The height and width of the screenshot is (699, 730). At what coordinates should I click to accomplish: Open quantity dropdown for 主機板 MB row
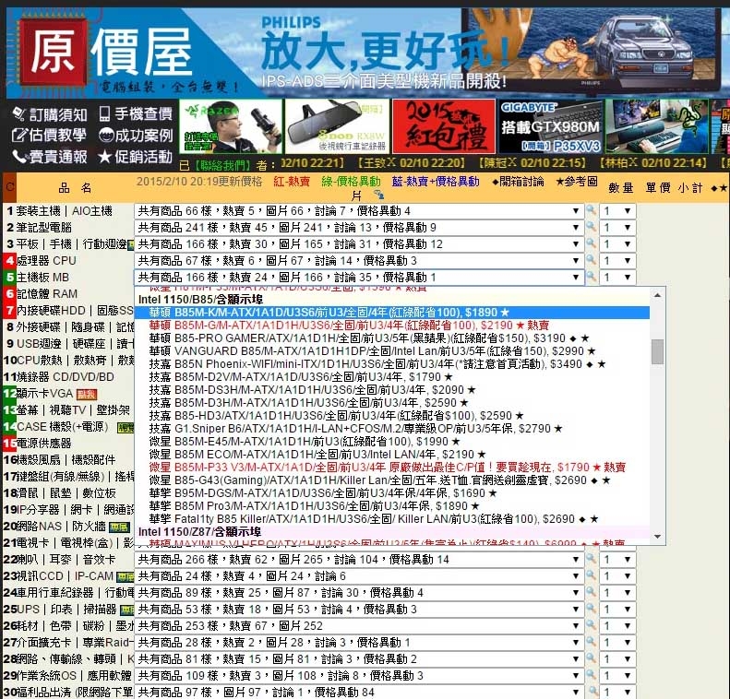(x=617, y=278)
